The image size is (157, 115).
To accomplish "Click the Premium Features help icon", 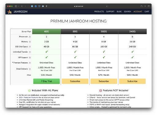I will coord(30,63).
